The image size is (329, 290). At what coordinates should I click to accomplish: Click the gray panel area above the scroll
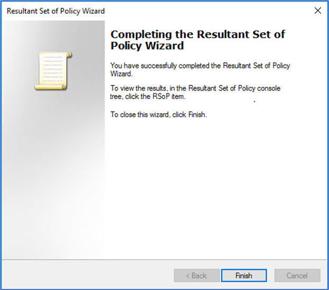[53, 34]
